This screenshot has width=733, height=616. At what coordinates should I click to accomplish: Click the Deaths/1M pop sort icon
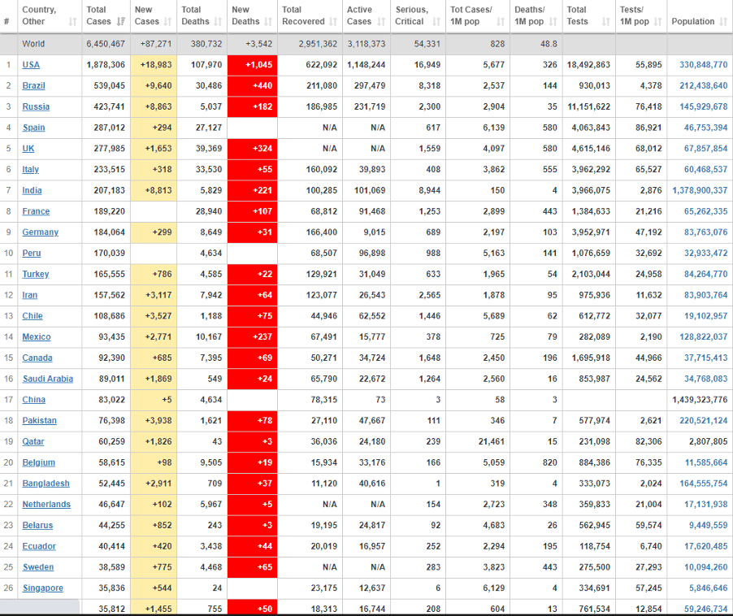coord(553,21)
